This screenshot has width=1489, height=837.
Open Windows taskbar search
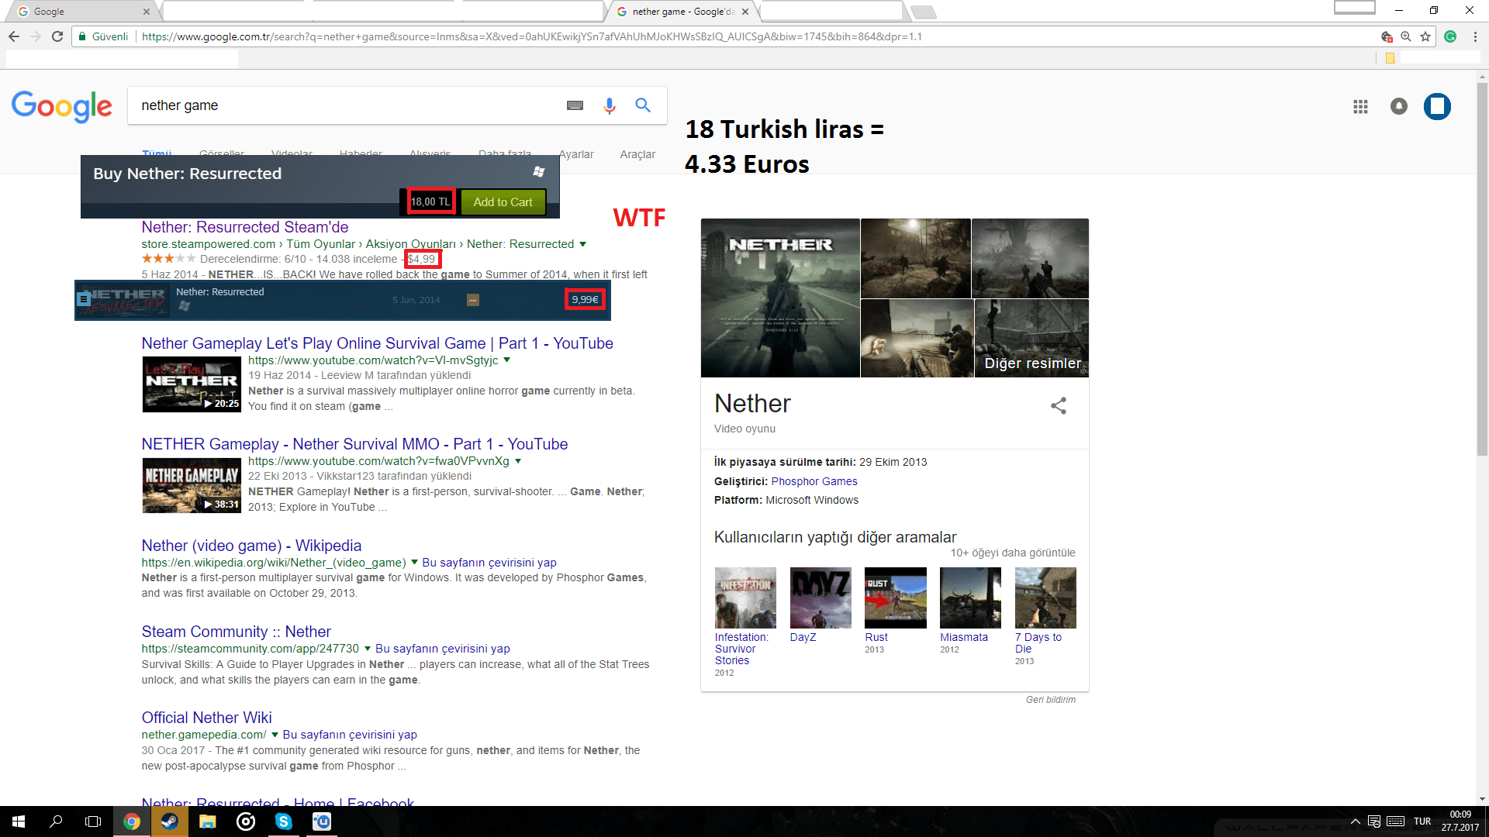click(x=56, y=821)
